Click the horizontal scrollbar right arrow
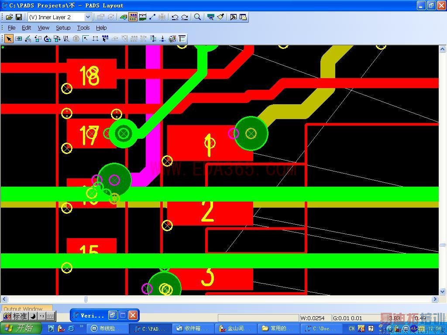Viewport: 447px width, 335px height. point(435,299)
